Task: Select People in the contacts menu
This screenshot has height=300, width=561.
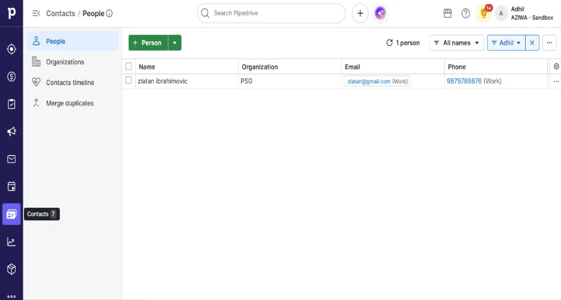Action: coord(73,41)
